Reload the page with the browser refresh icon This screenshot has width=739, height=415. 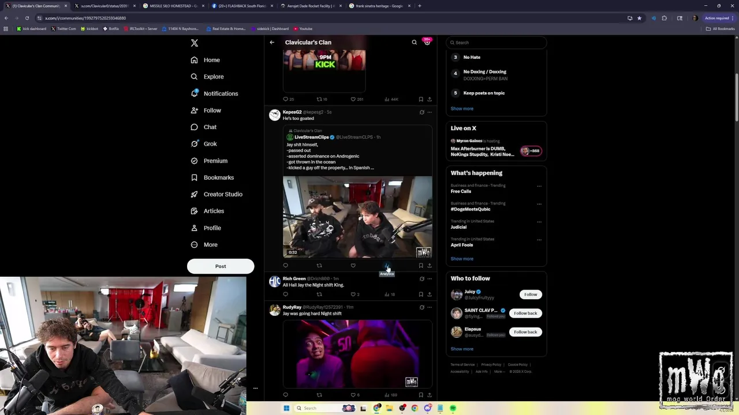(27, 18)
